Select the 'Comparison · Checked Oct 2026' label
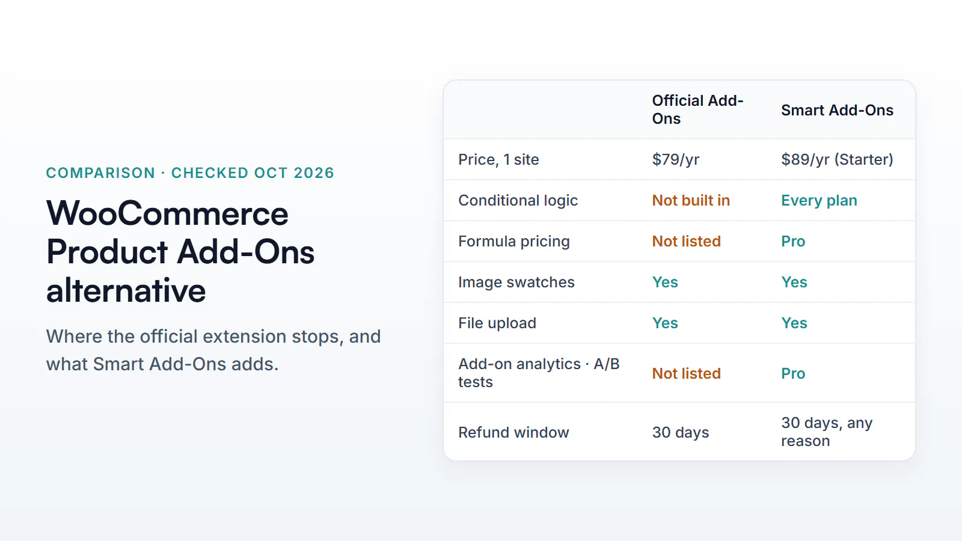Image resolution: width=962 pixels, height=541 pixels. 190,173
